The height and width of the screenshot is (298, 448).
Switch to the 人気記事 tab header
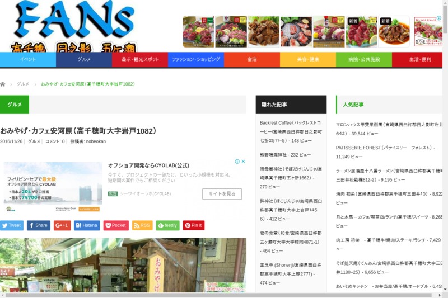click(353, 105)
